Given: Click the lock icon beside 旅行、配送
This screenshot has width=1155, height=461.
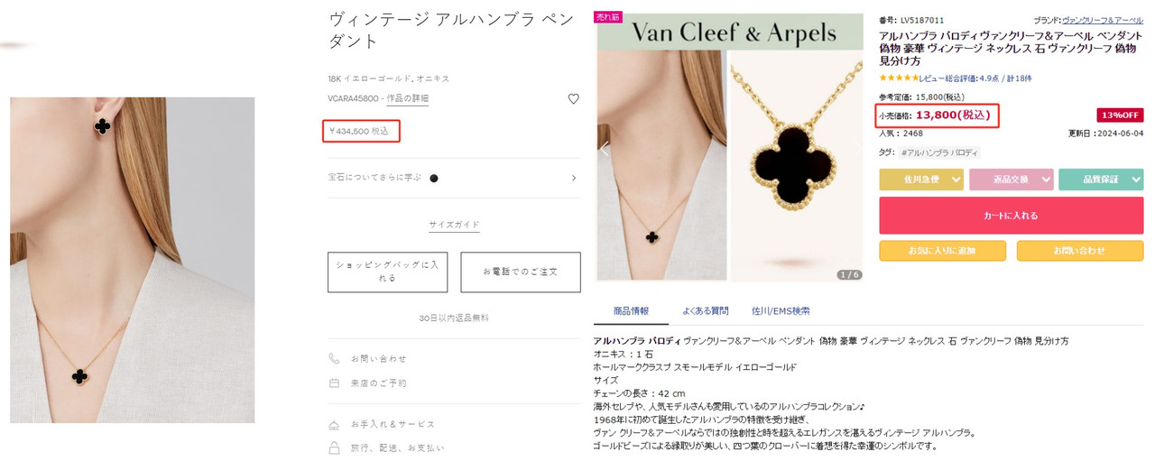Looking at the screenshot, I should tap(335, 447).
